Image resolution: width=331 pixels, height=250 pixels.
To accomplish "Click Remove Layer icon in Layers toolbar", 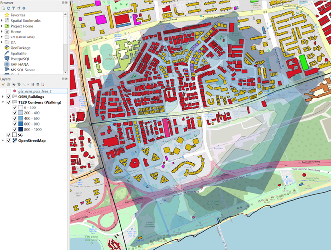I will [x=43, y=84].
